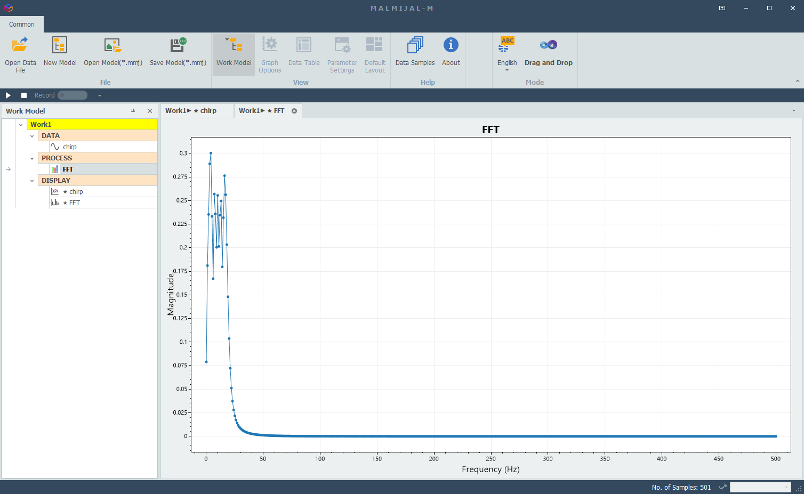The width and height of the screenshot is (804, 494).
Task: Select chirp under DATA
Action: tap(103, 147)
